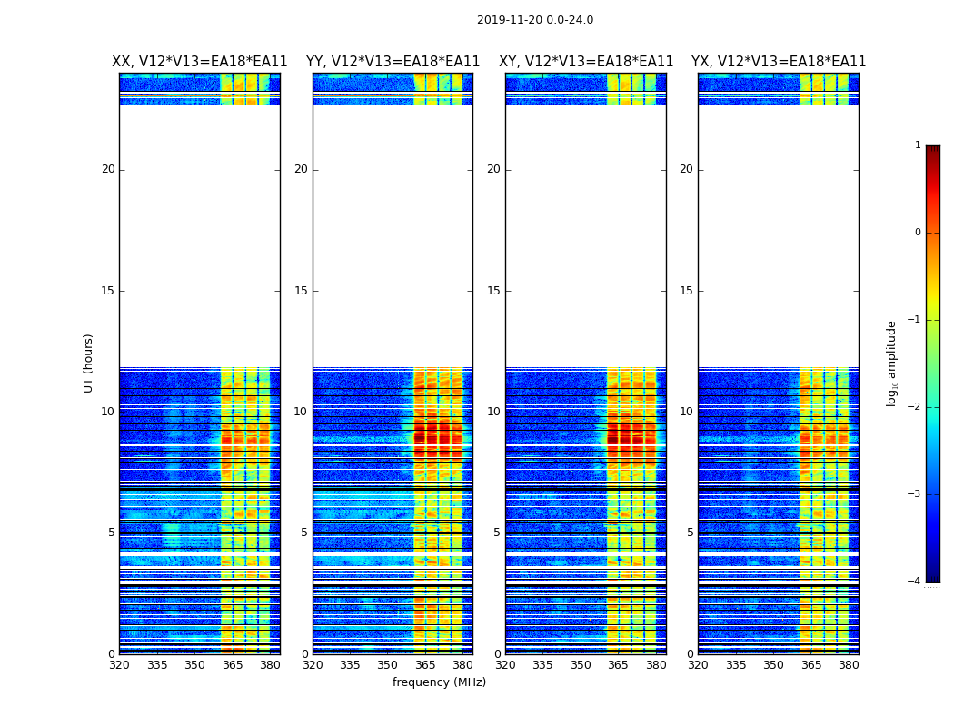The width and height of the screenshot is (954, 727).
Task: Click the 15 hour tick on XY panel
Action: click(x=493, y=291)
